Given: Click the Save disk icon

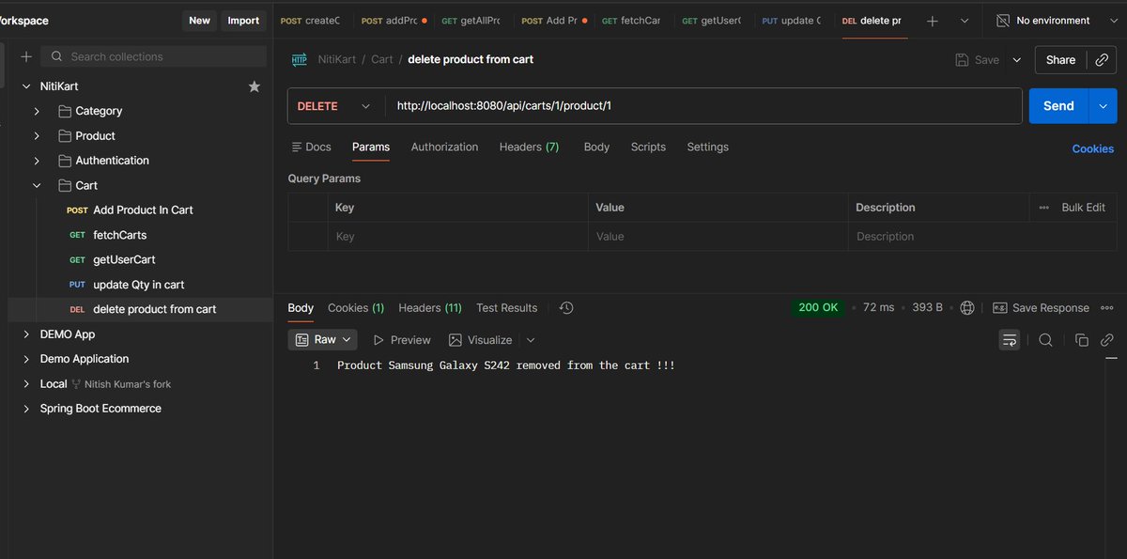Looking at the screenshot, I should pos(962,59).
